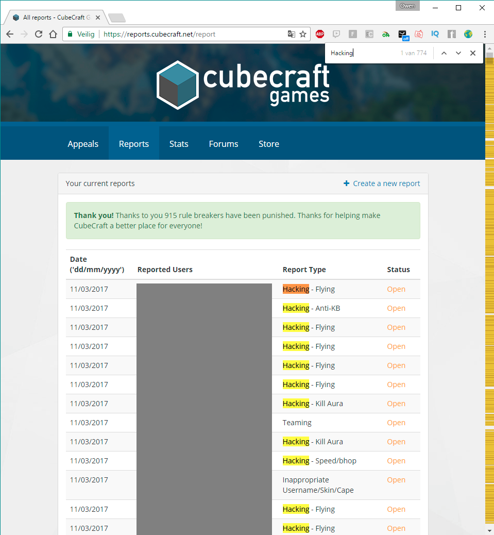Open the EC extension icon

point(369,34)
